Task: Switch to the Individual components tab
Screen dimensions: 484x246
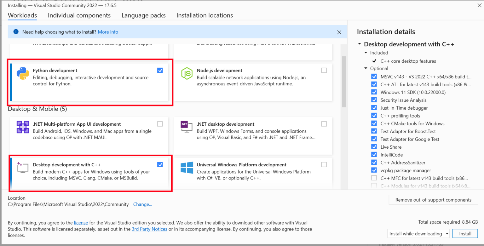Action: click(79, 15)
